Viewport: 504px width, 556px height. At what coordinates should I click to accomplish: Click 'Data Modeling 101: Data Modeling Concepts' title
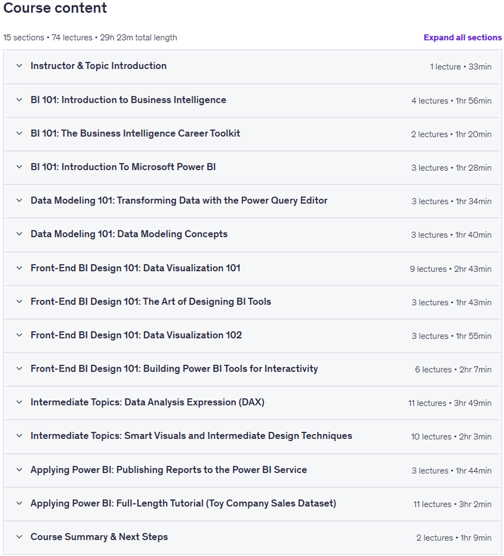(x=129, y=234)
